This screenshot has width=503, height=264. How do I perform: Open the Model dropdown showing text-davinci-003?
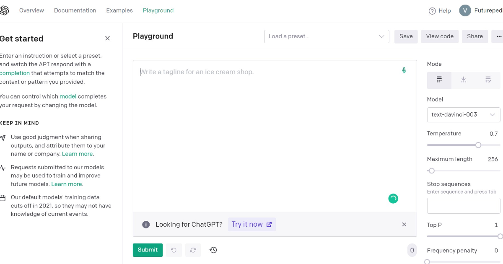pos(463,114)
